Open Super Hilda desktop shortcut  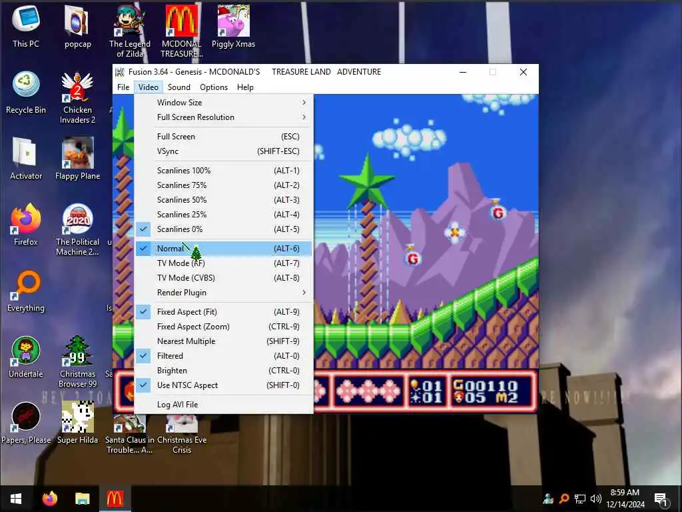click(77, 423)
